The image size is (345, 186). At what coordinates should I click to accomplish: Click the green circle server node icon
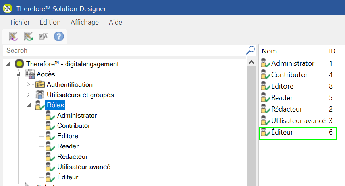19,64
